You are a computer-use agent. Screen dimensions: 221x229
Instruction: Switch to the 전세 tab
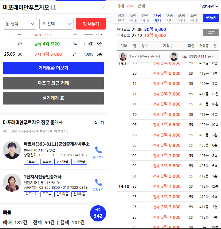130,6
